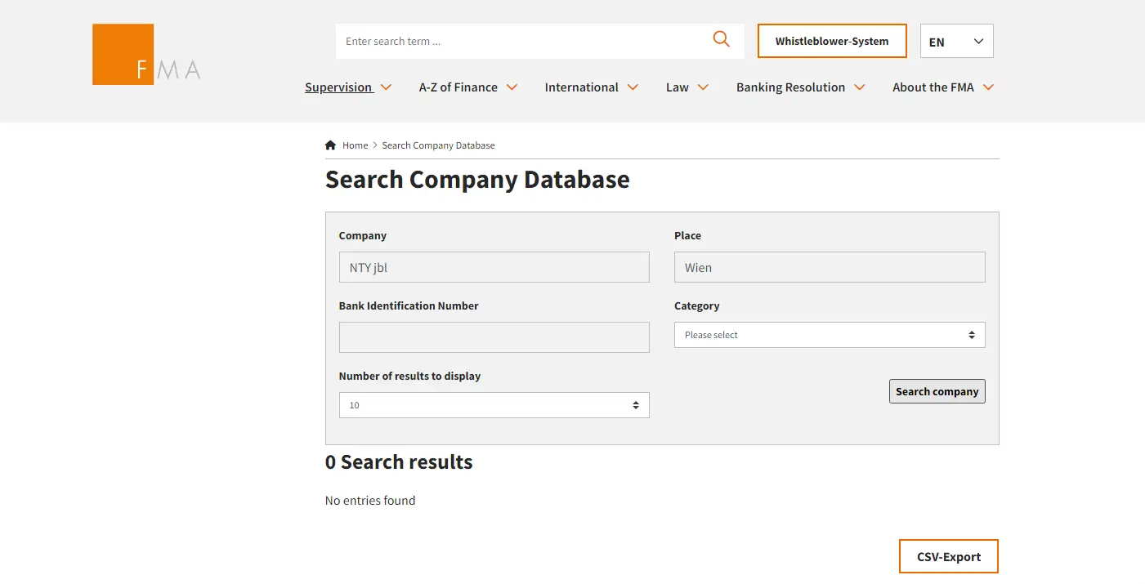This screenshot has height=584, width=1145.
Task: Click the magnifying glass search icon
Action: click(x=721, y=39)
